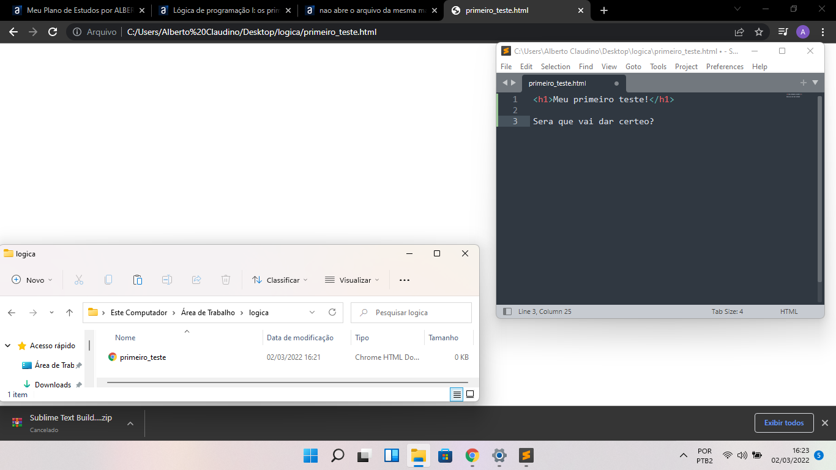The height and width of the screenshot is (470, 836).
Task: Click Sublime's previous tab arrow
Action: point(505,83)
